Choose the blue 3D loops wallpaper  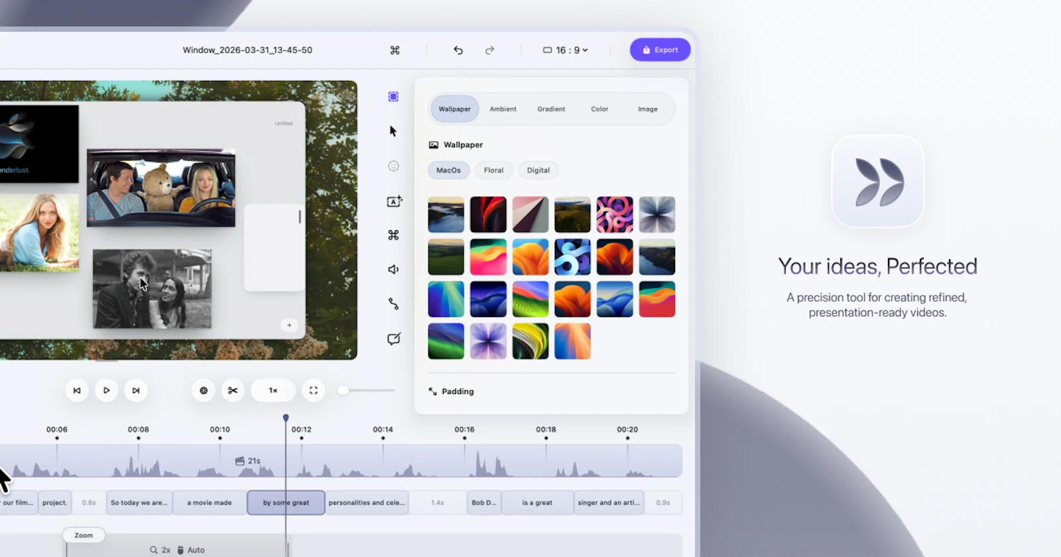(572, 257)
